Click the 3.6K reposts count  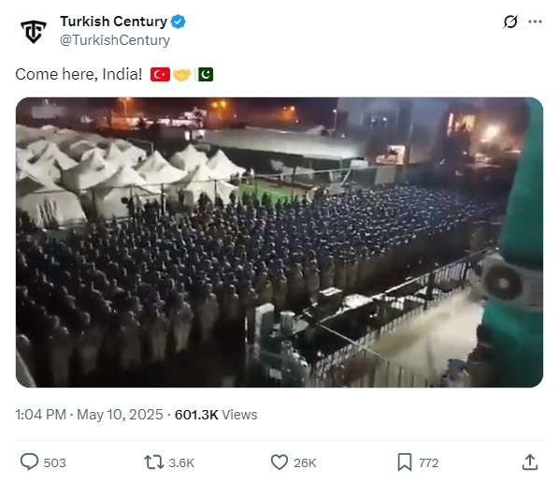pyautogui.click(x=181, y=463)
